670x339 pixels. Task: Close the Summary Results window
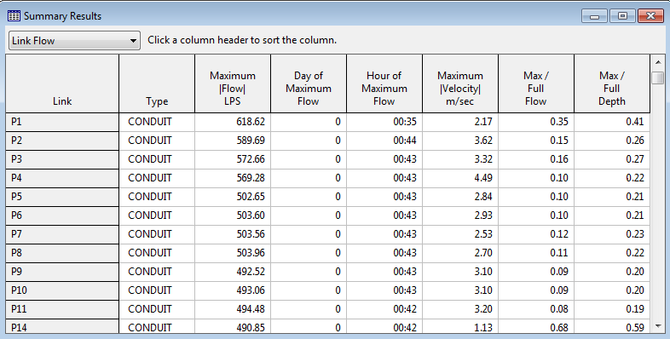(x=650, y=16)
